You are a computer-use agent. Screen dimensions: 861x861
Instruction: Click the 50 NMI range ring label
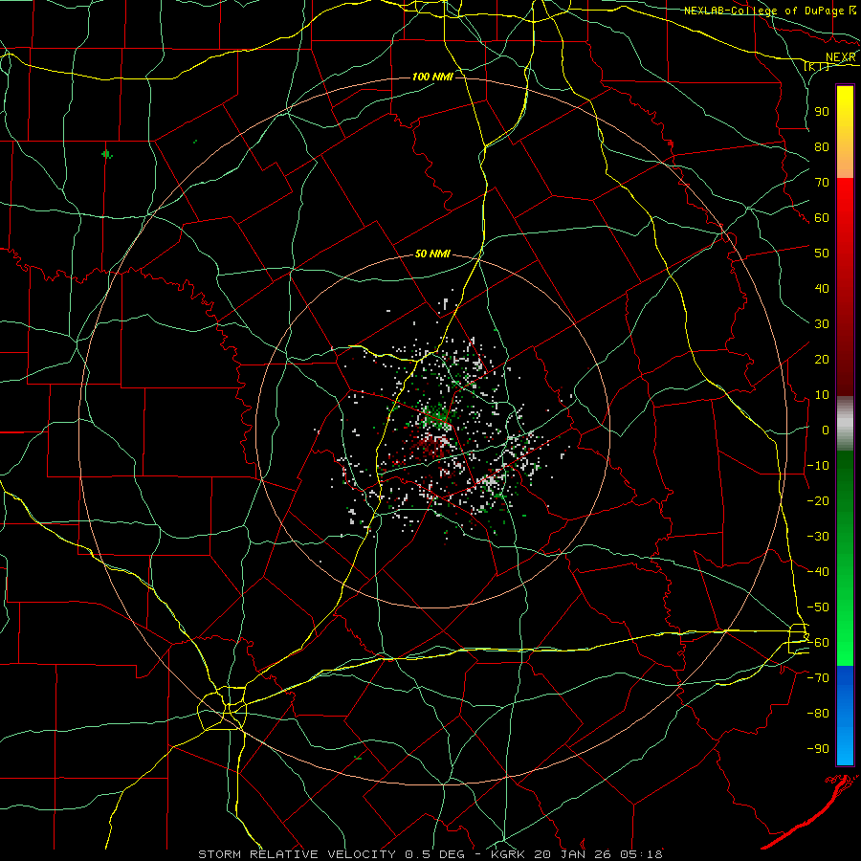click(x=432, y=254)
